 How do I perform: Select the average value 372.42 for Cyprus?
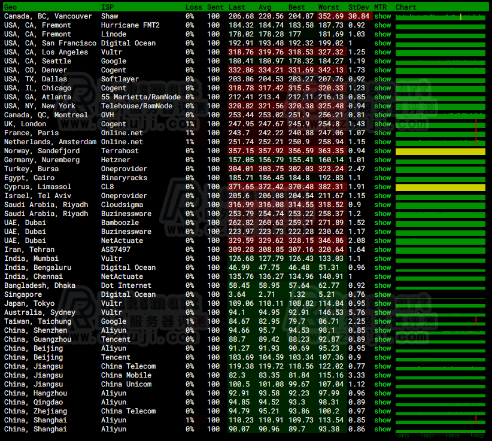point(271,187)
